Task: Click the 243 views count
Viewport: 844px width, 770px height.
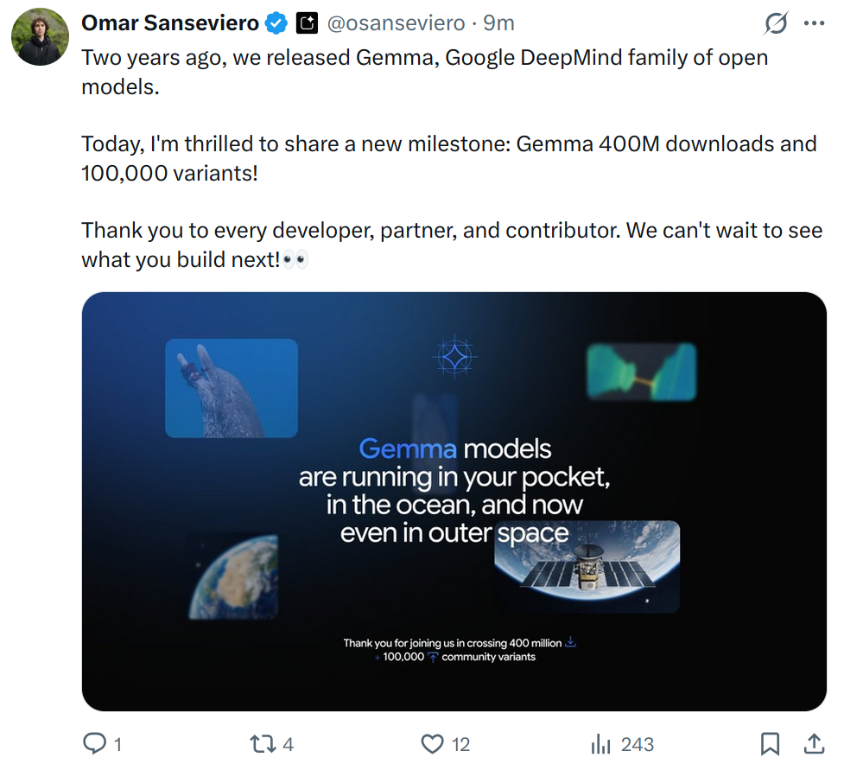Action: (638, 745)
